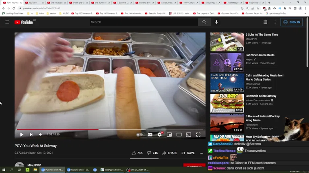The height and width of the screenshot is (173, 309).
Task: Cast video to another device
Action: click(189, 135)
